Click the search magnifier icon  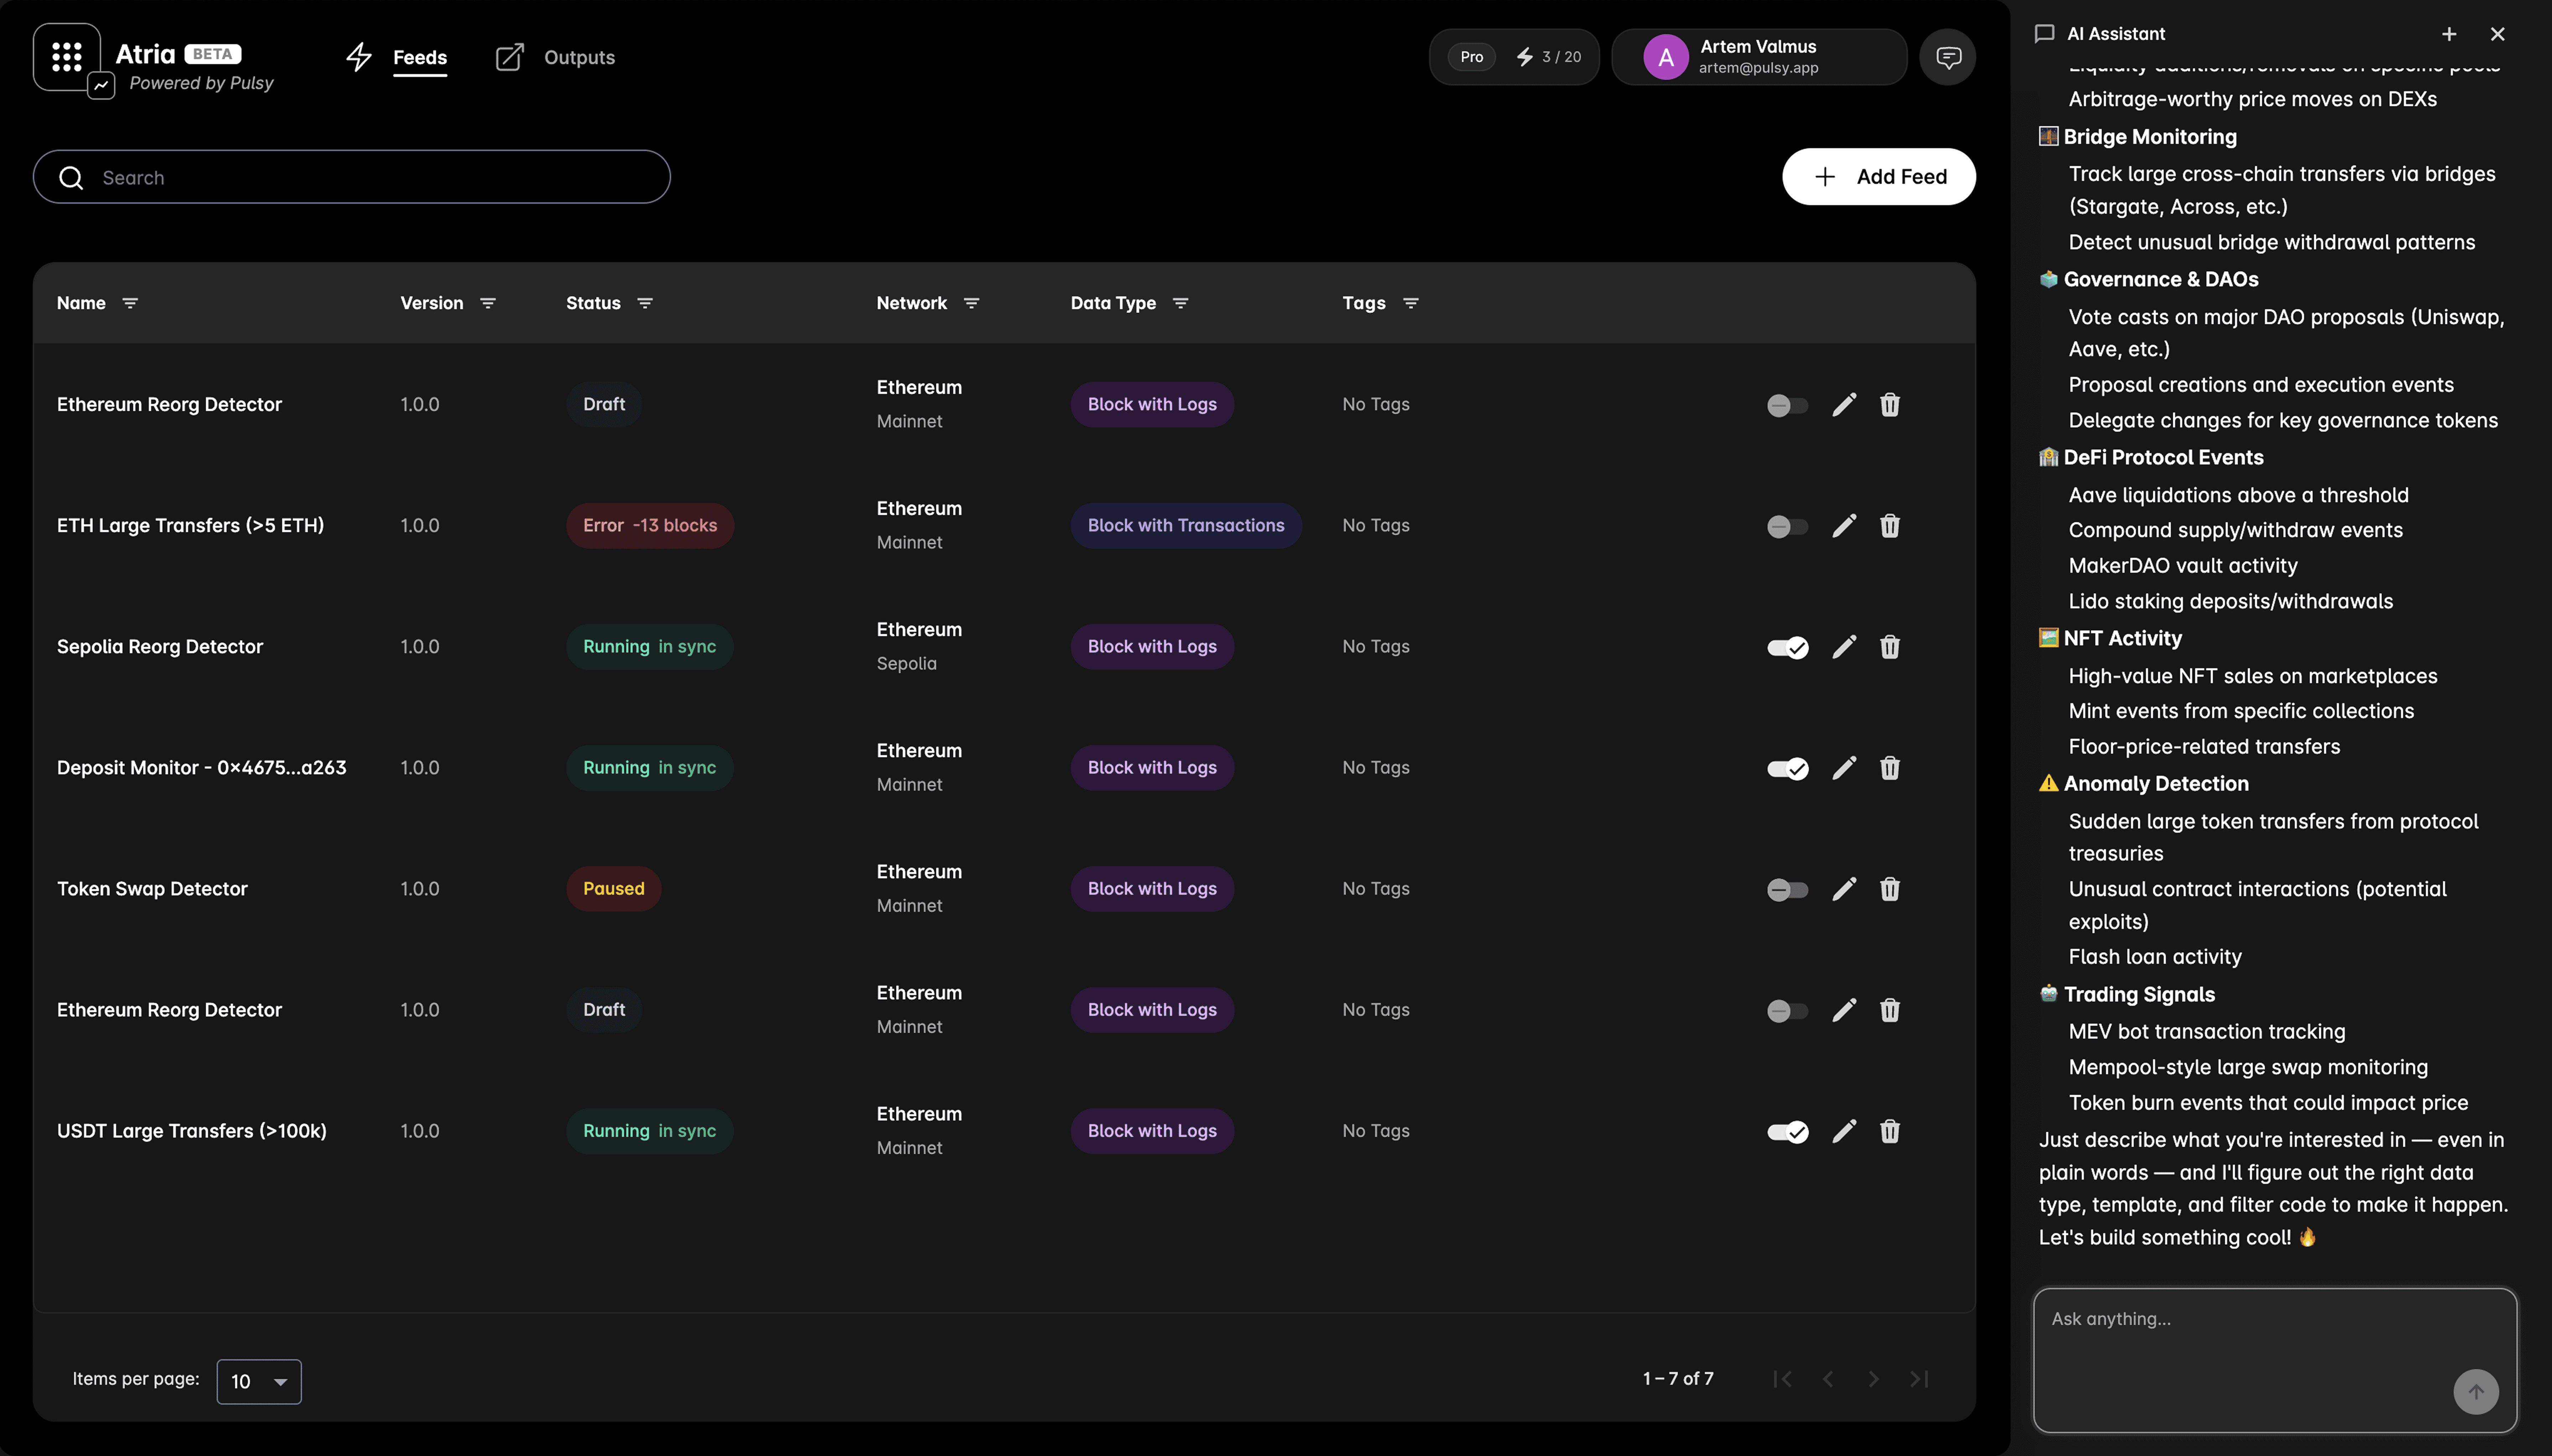pyautogui.click(x=71, y=178)
